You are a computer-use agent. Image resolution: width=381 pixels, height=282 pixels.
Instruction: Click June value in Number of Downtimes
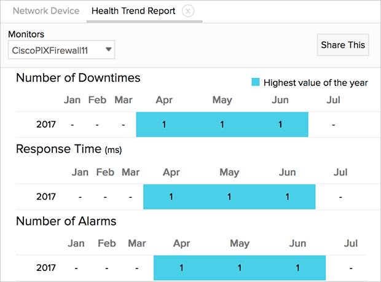[280, 124]
